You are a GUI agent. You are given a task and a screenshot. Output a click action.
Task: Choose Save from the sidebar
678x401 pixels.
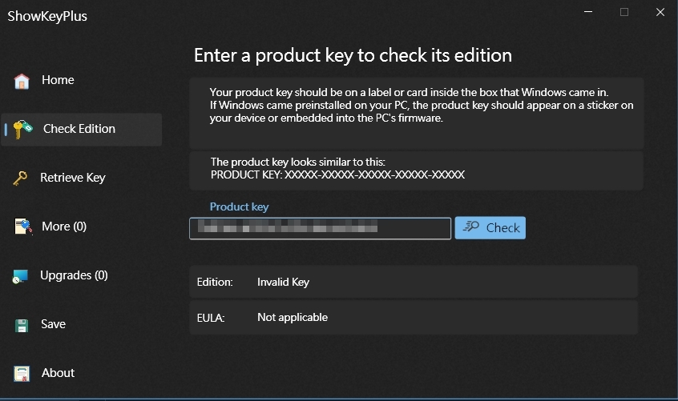tap(53, 324)
